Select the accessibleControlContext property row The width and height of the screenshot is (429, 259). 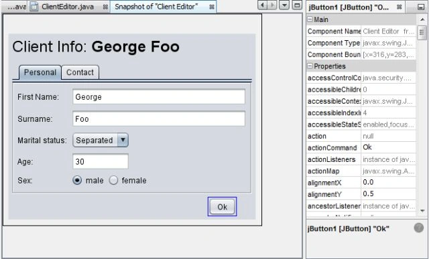coord(361,78)
